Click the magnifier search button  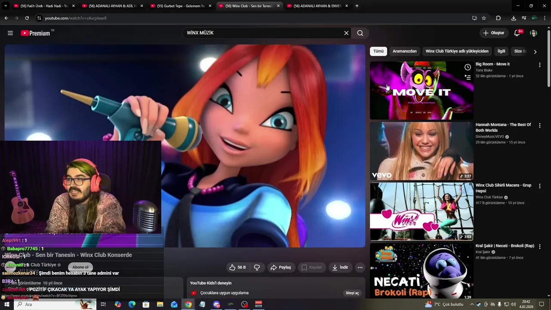tap(360, 33)
